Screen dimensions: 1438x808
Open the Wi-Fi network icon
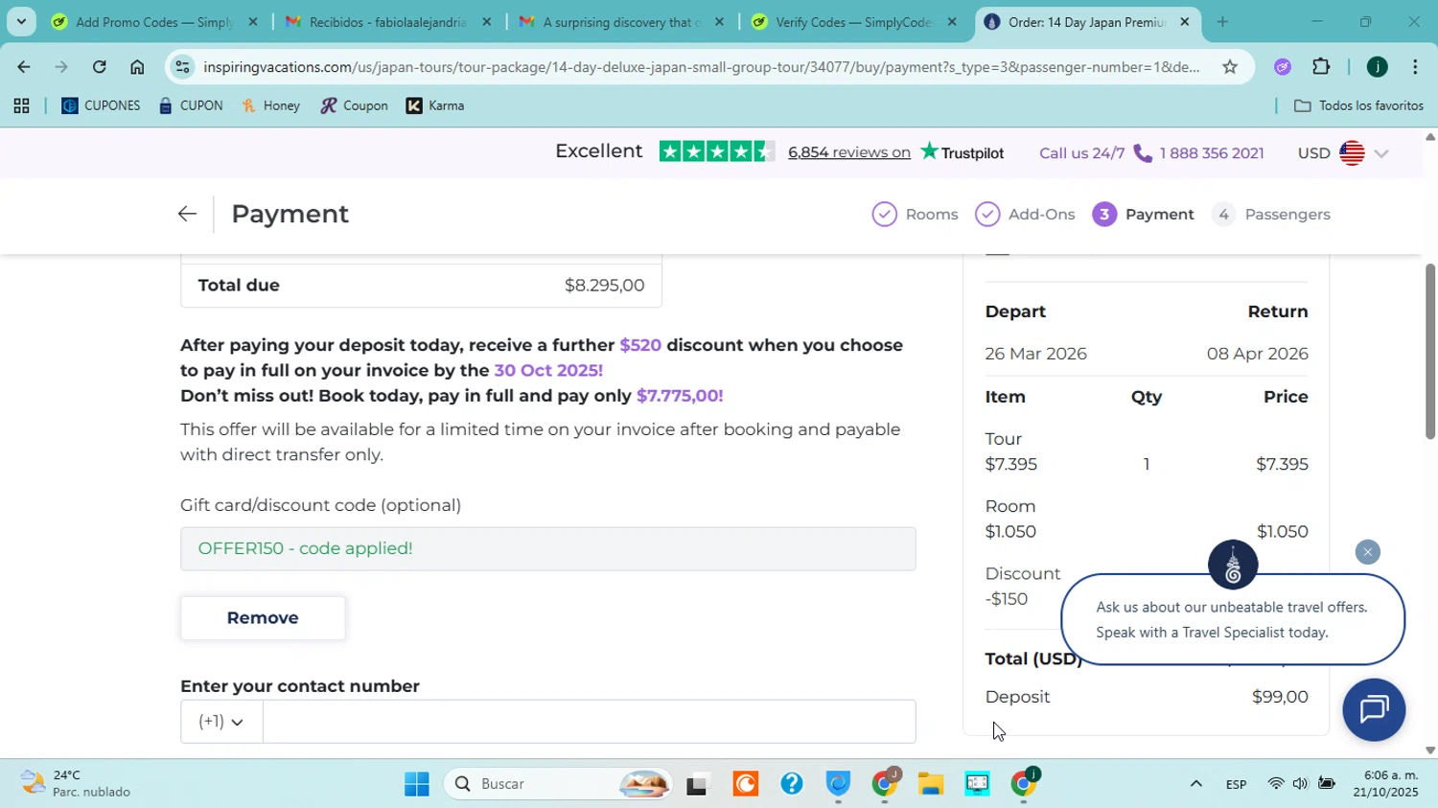[1275, 784]
